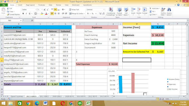Image resolution: width=189 pixels, height=106 pixels.
Task: Open Format as Table gallery
Action: 119,12
